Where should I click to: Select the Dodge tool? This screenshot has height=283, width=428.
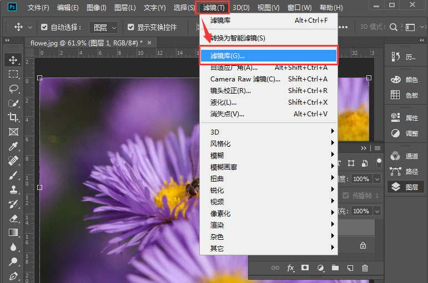13,261
